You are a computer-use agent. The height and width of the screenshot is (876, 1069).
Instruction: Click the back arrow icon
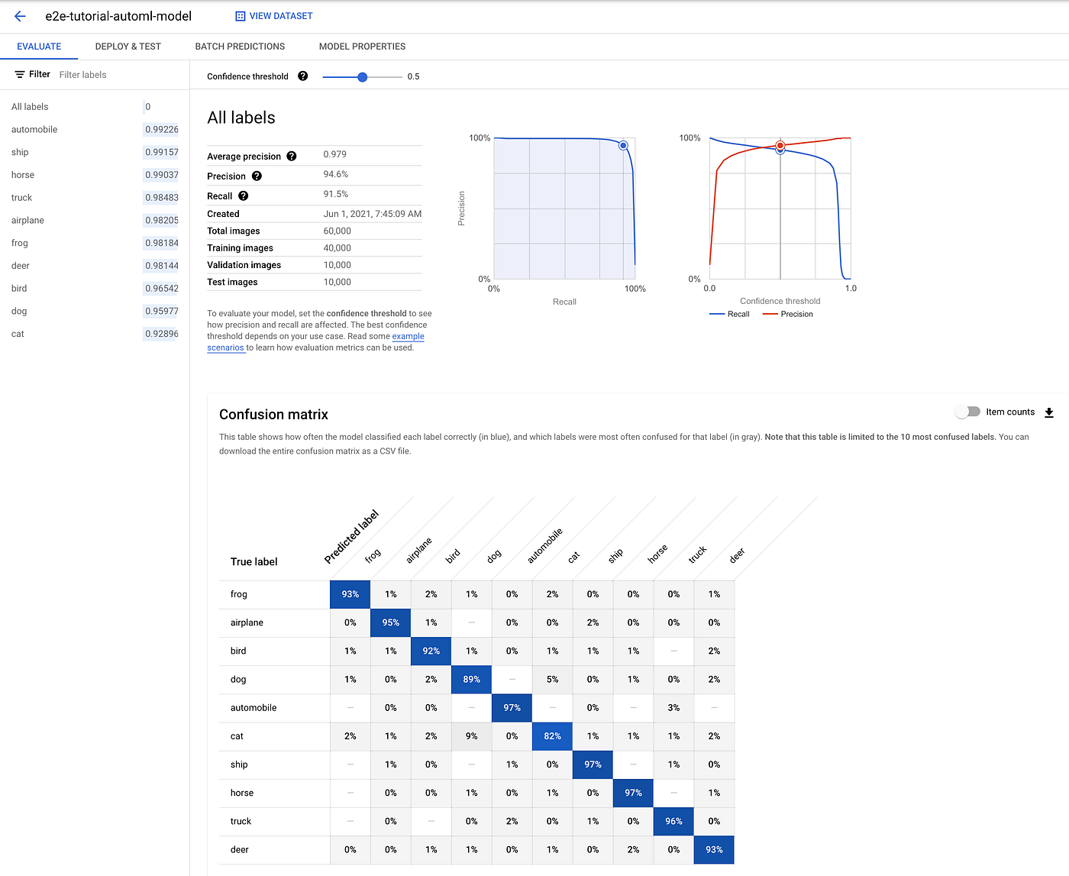(x=20, y=16)
